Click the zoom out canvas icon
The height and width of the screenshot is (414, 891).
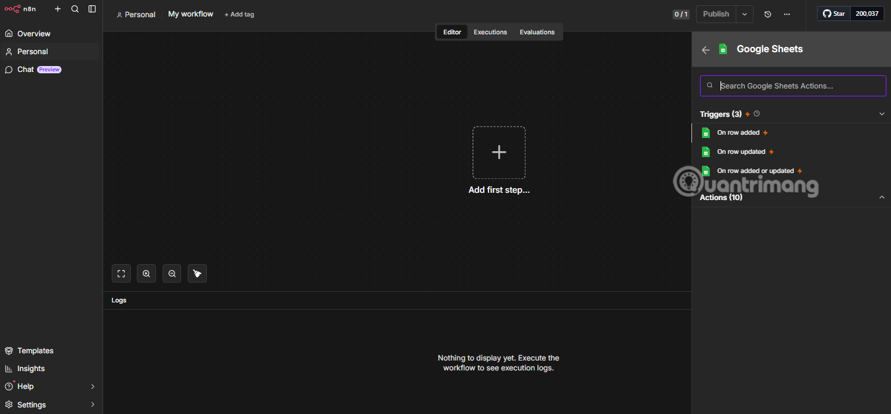pyautogui.click(x=172, y=273)
